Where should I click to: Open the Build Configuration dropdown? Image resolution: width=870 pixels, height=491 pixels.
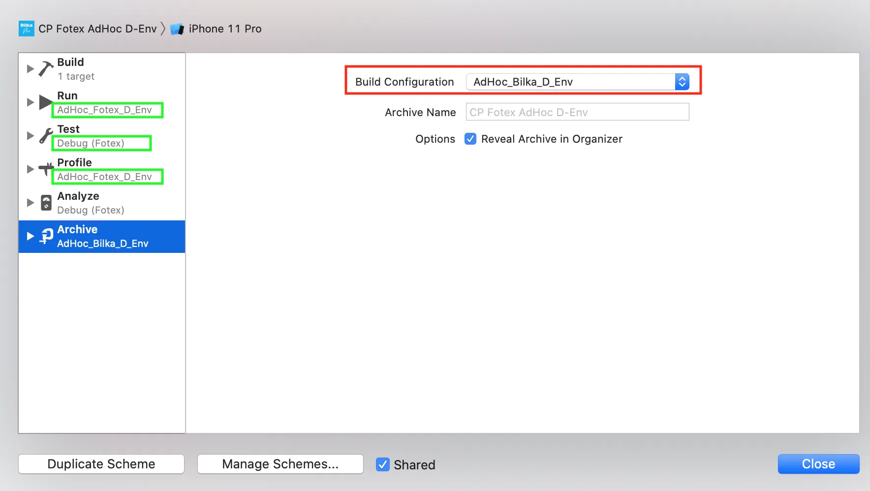(x=577, y=82)
